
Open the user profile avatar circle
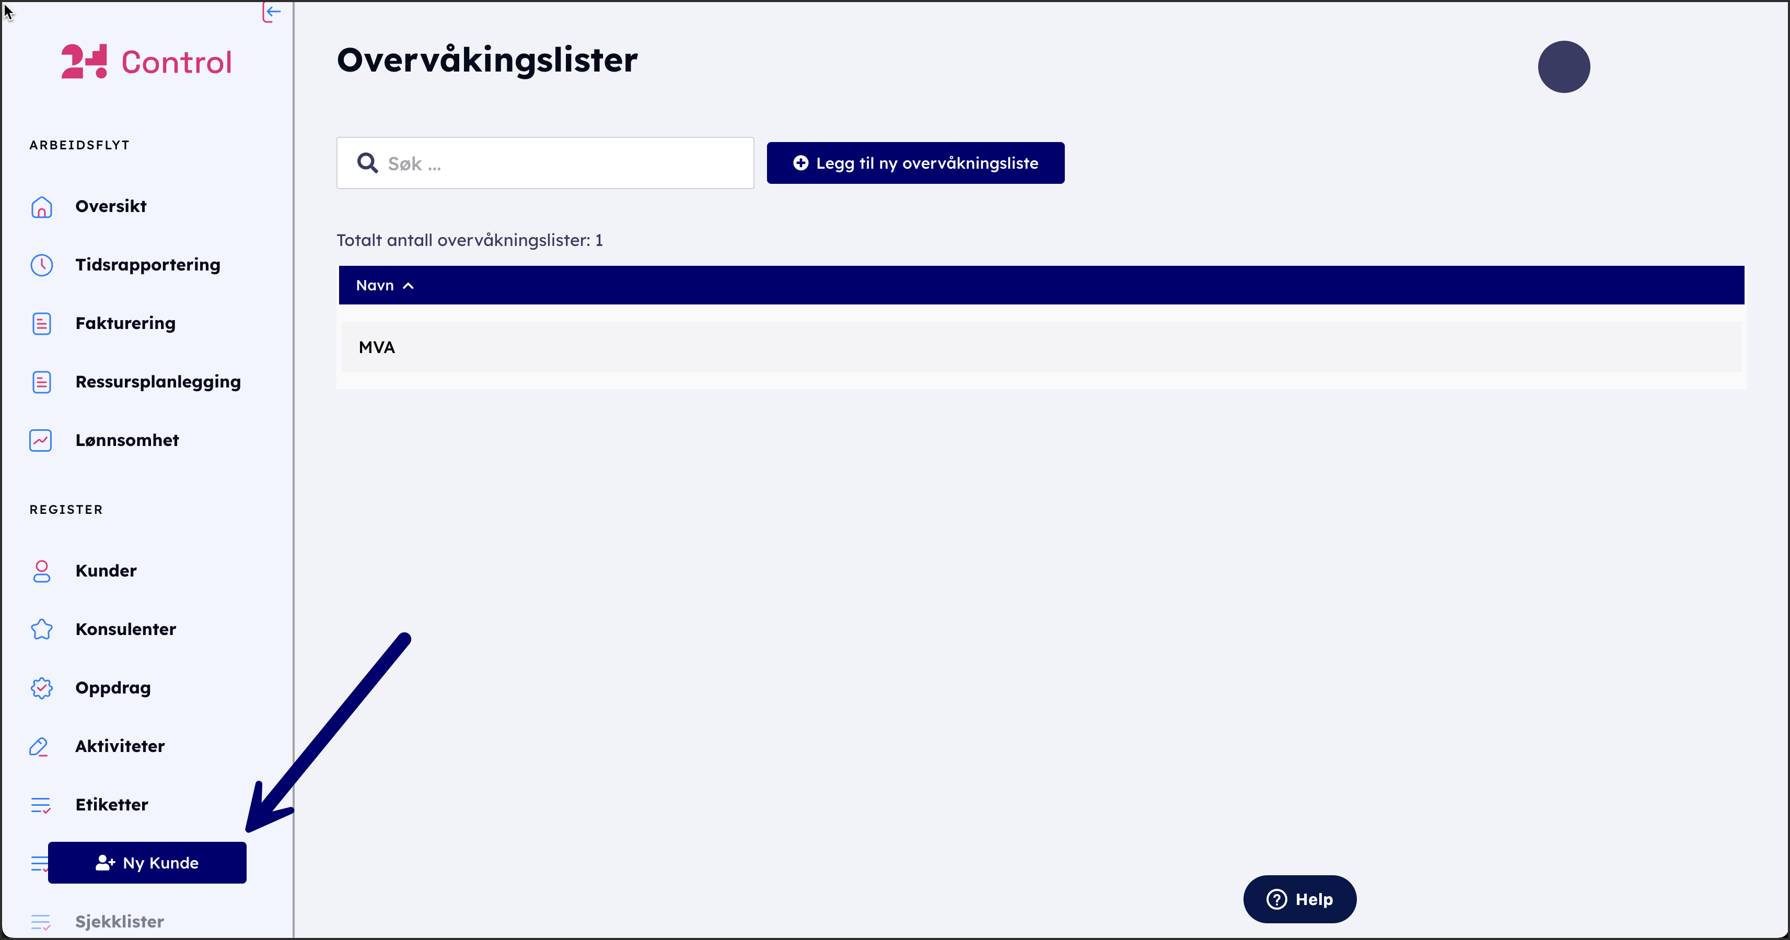[x=1563, y=67]
